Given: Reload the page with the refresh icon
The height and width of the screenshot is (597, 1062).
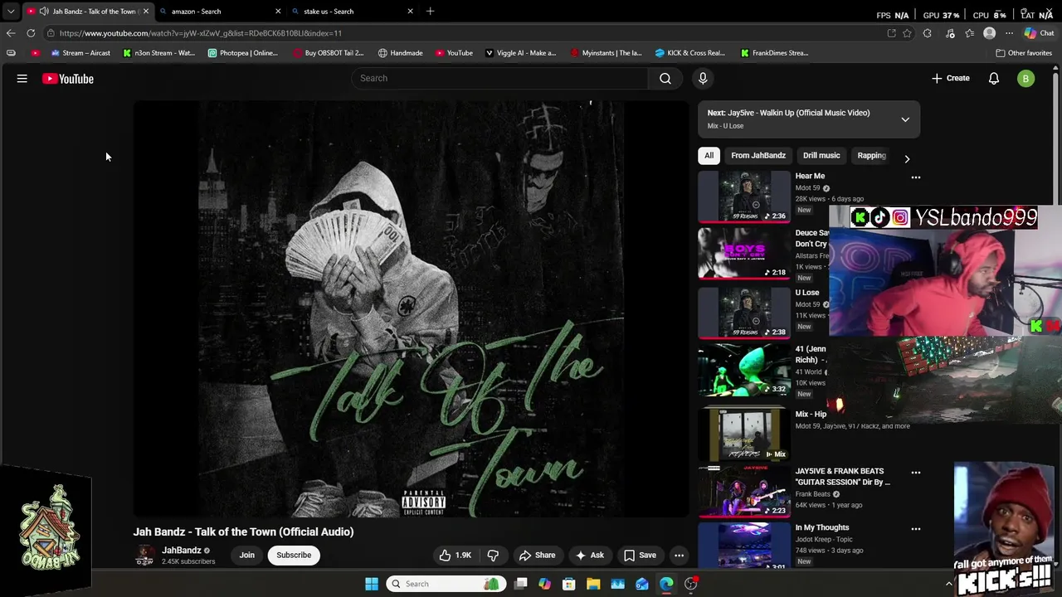Looking at the screenshot, I should coord(31,33).
